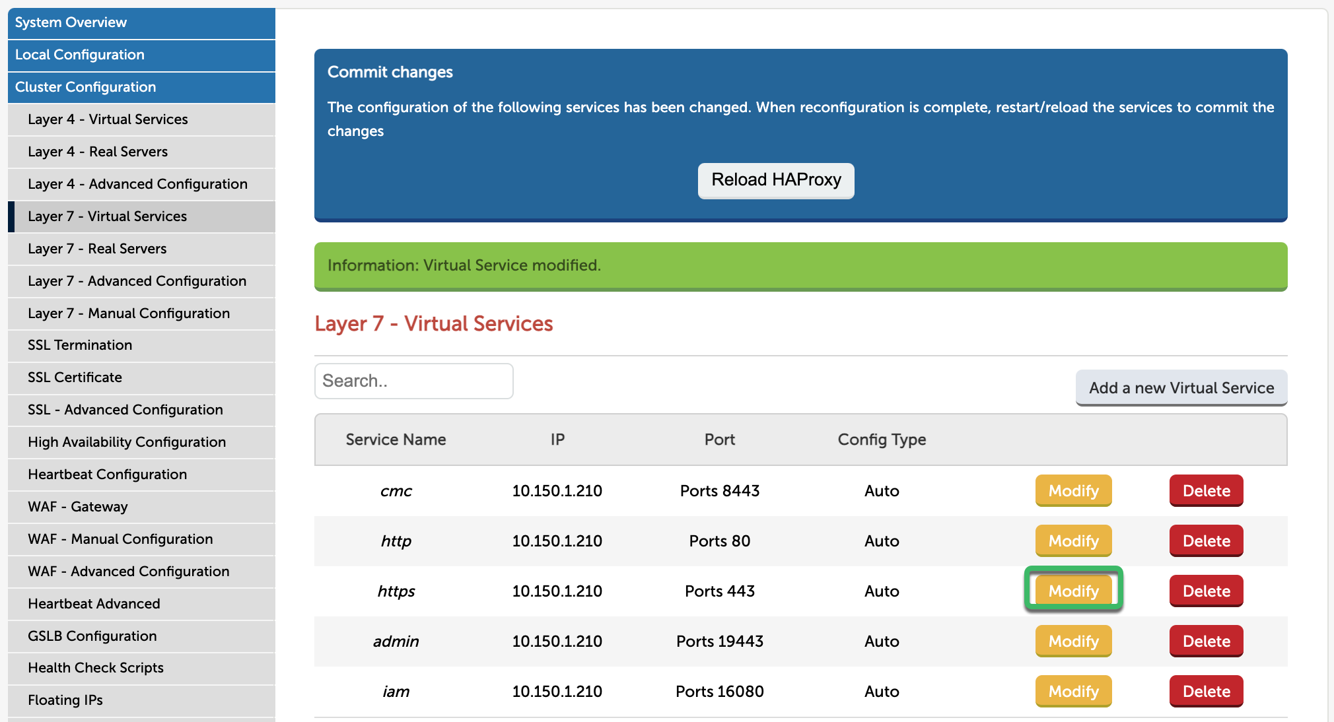This screenshot has height=722, width=1334.
Task: Open Heartbeat Advanced page
Action: coord(141,604)
